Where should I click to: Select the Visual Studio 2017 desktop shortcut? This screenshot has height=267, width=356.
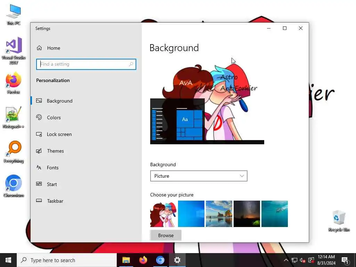point(14,51)
